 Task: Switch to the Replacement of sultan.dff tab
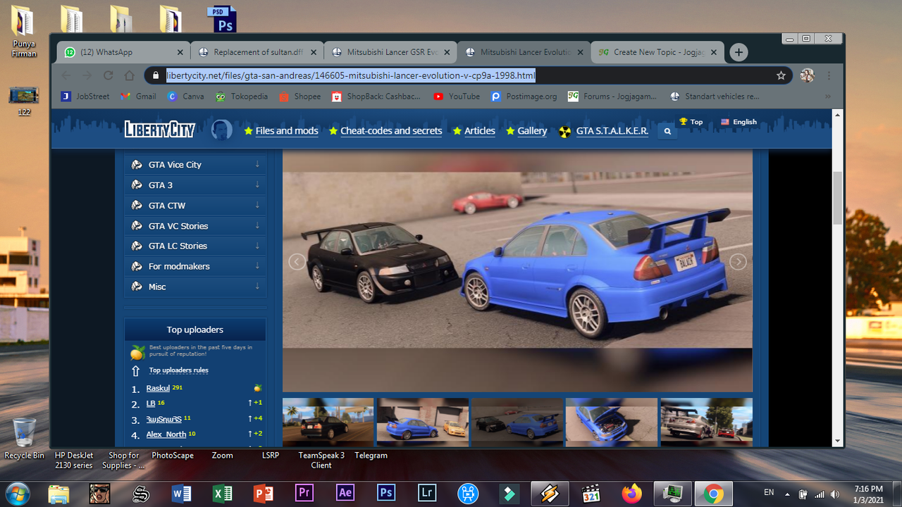click(x=257, y=52)
